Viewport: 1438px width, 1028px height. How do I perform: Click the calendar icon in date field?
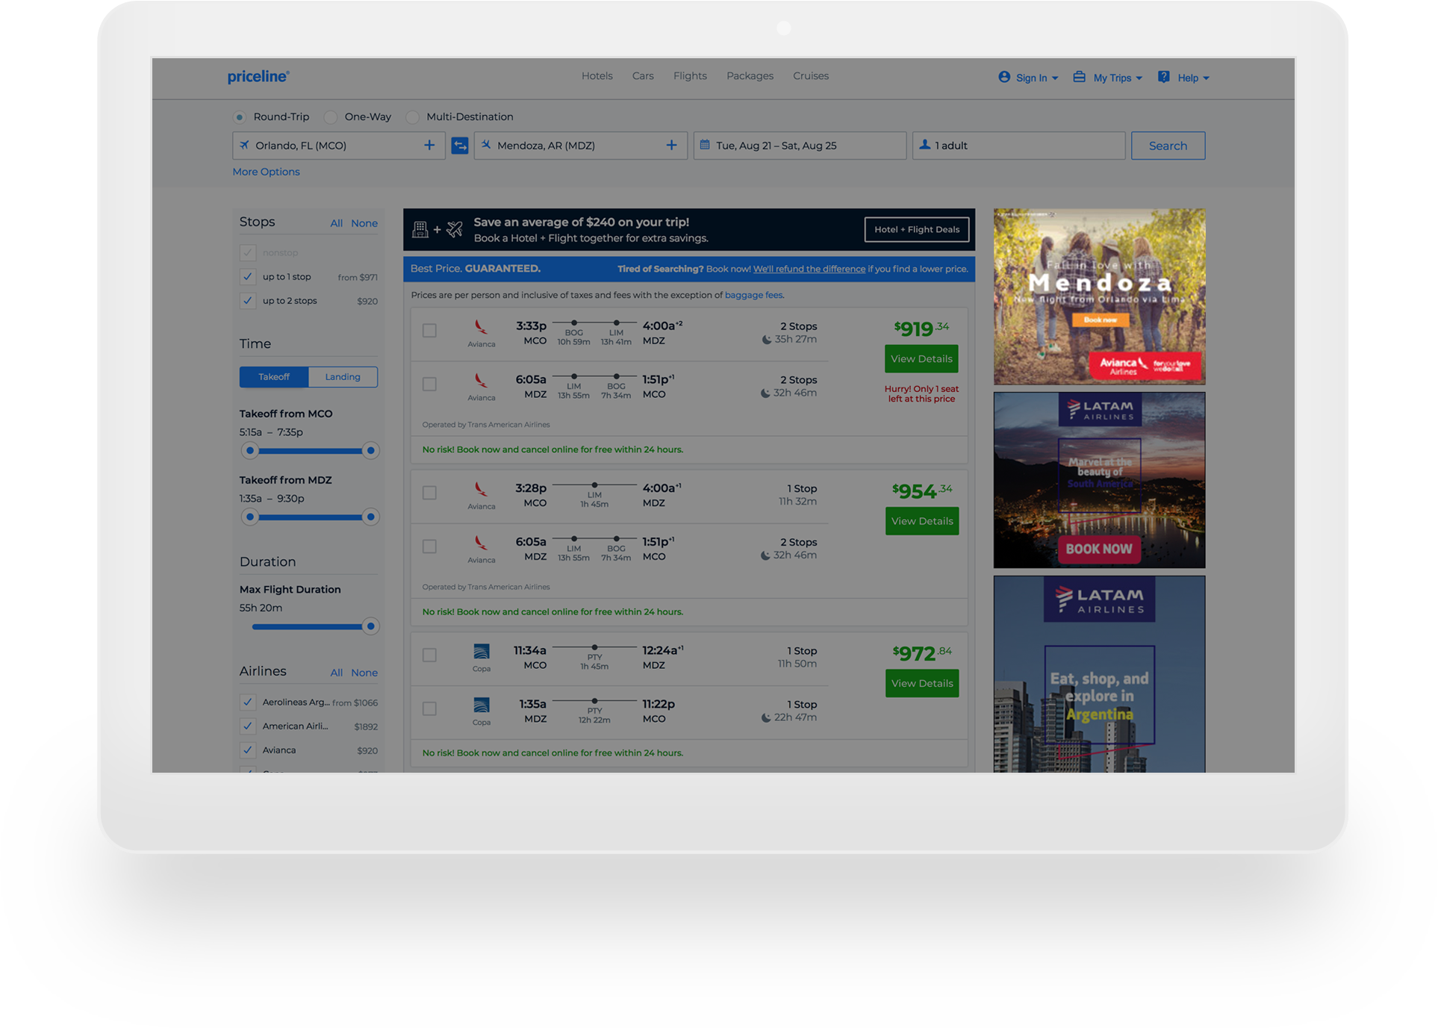pos(704,145)
